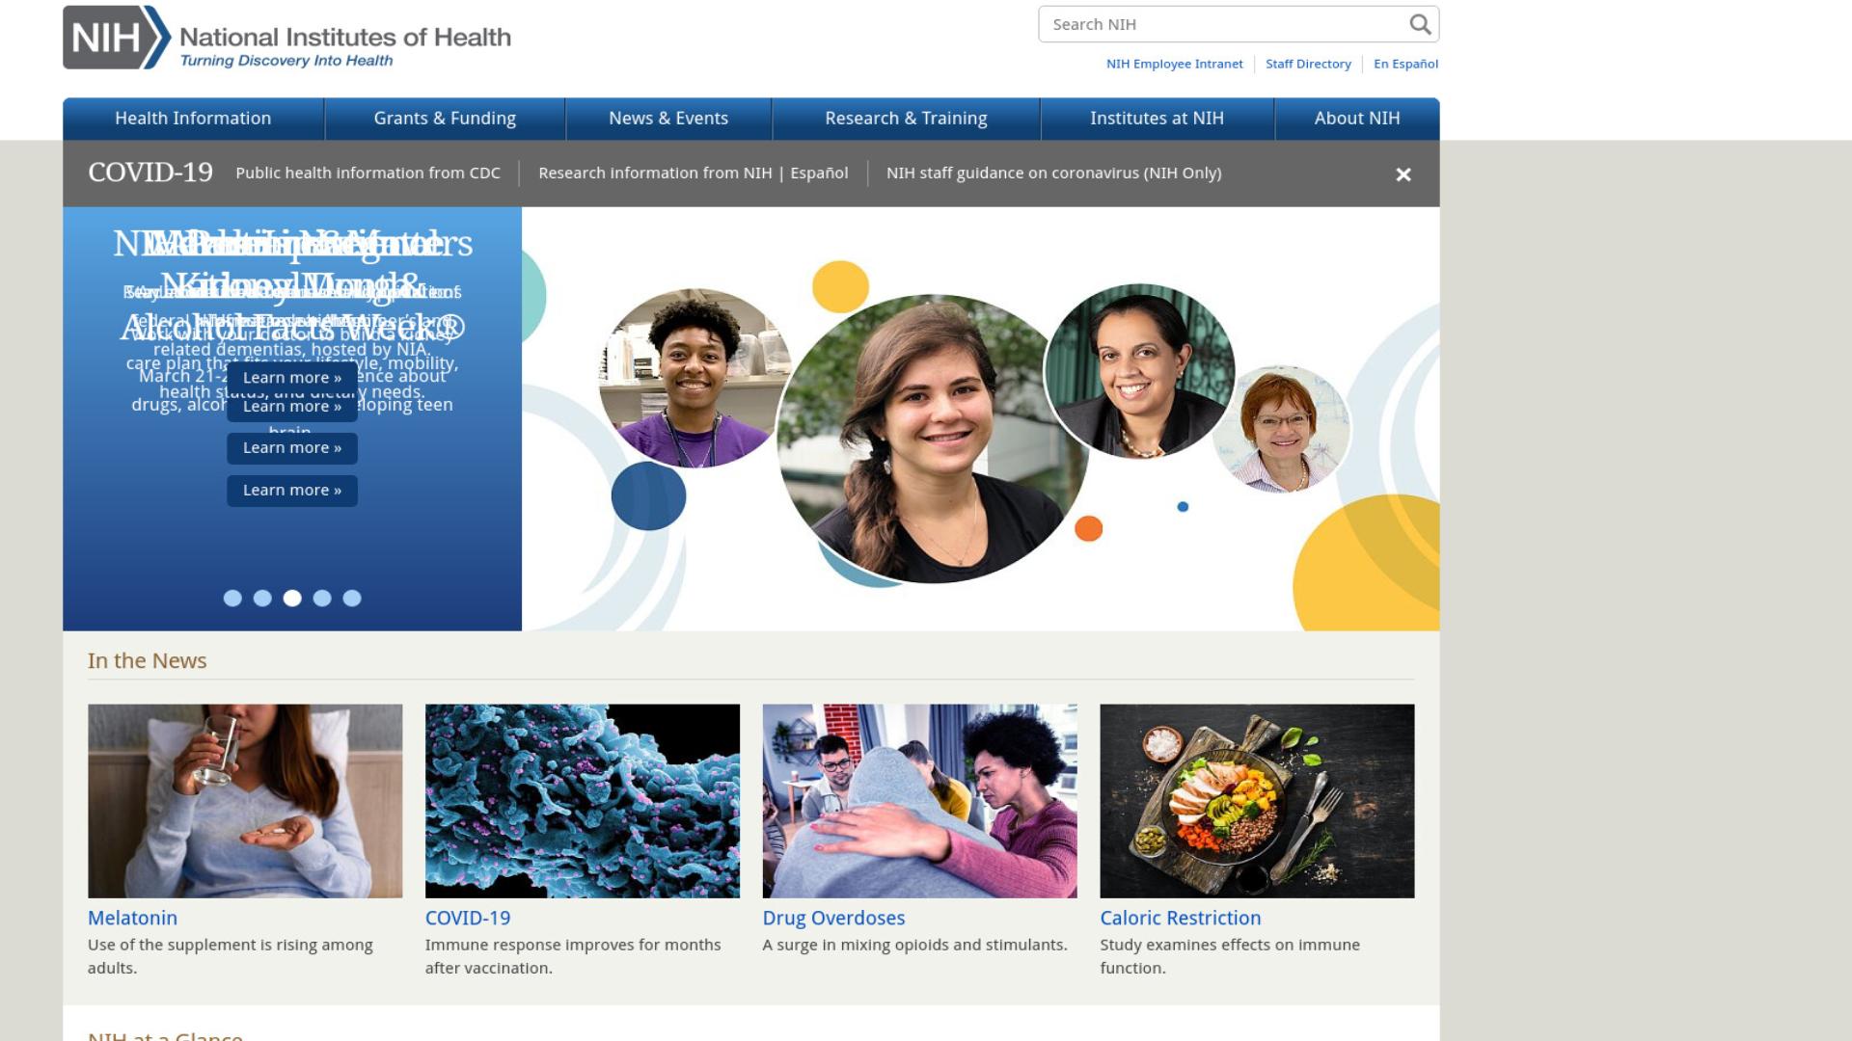The width and height of the screenshot is (1852, 1041).
Task: Click 'Turning Discovery Into Health' tagline
Action: click(x=286, y=61)
